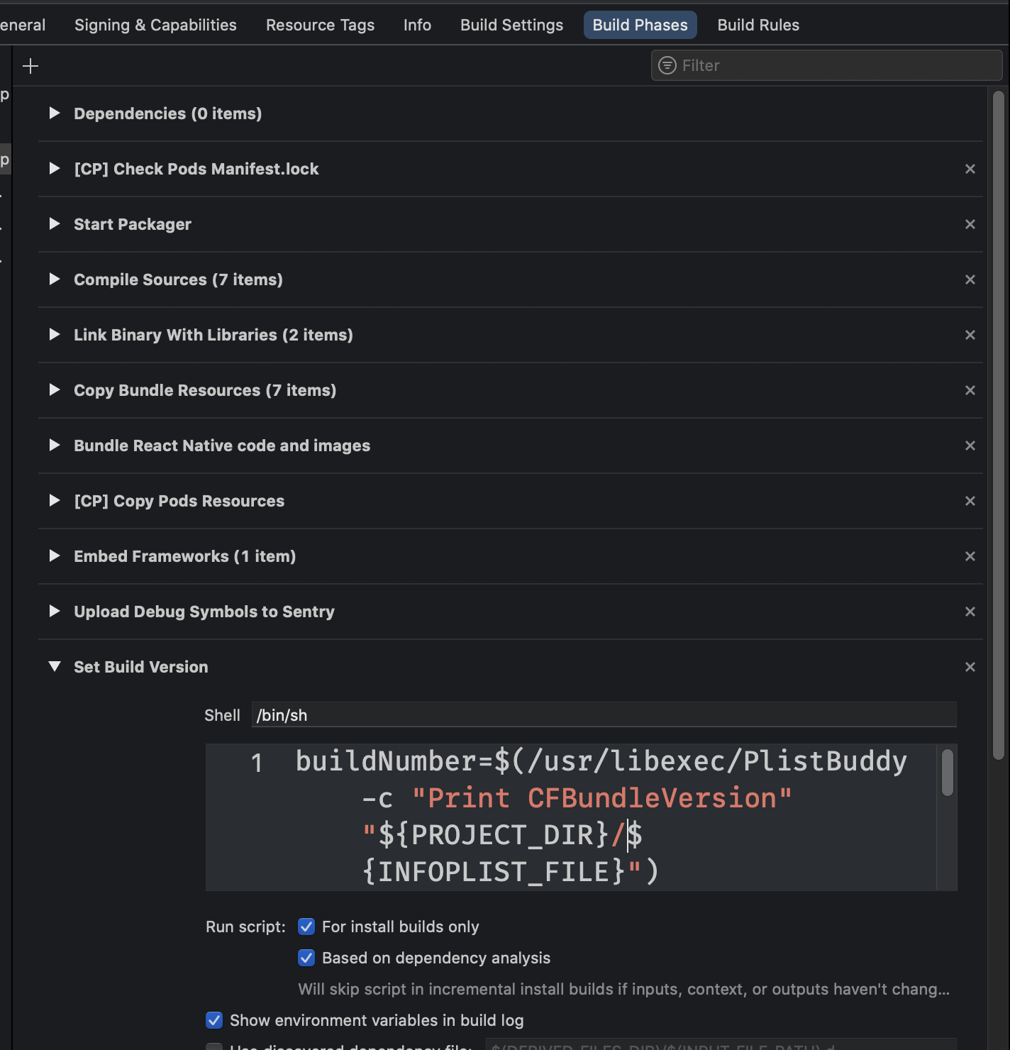Expand Compile Sources disclosure triangle
This screenshot has height=1050, width=1010.
(55, 279)
